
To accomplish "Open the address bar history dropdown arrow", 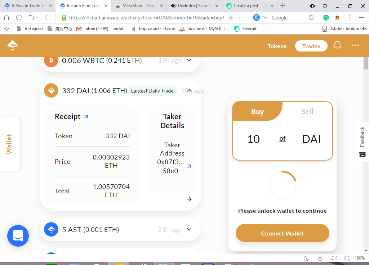I will (240, 18).
